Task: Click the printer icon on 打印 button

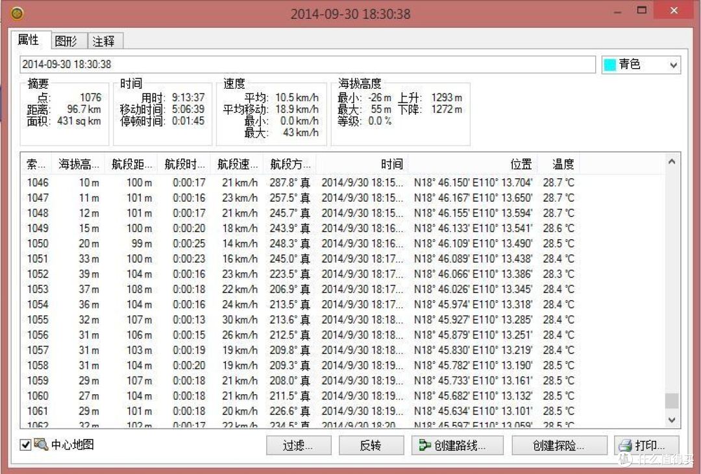Action: (x=625, y=445)
